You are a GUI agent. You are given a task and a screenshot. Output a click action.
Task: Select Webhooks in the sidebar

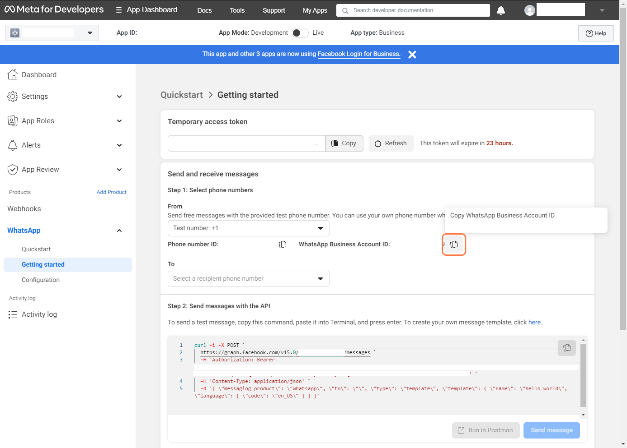pyautogui.click(x=24, y=209)
